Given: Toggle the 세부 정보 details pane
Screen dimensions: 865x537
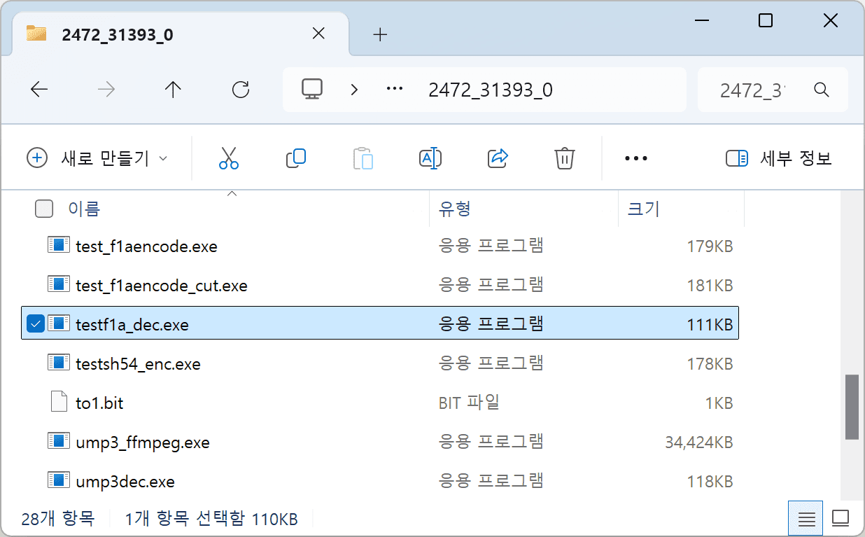Looking at the screenshot, I should (x=779, y=158).
